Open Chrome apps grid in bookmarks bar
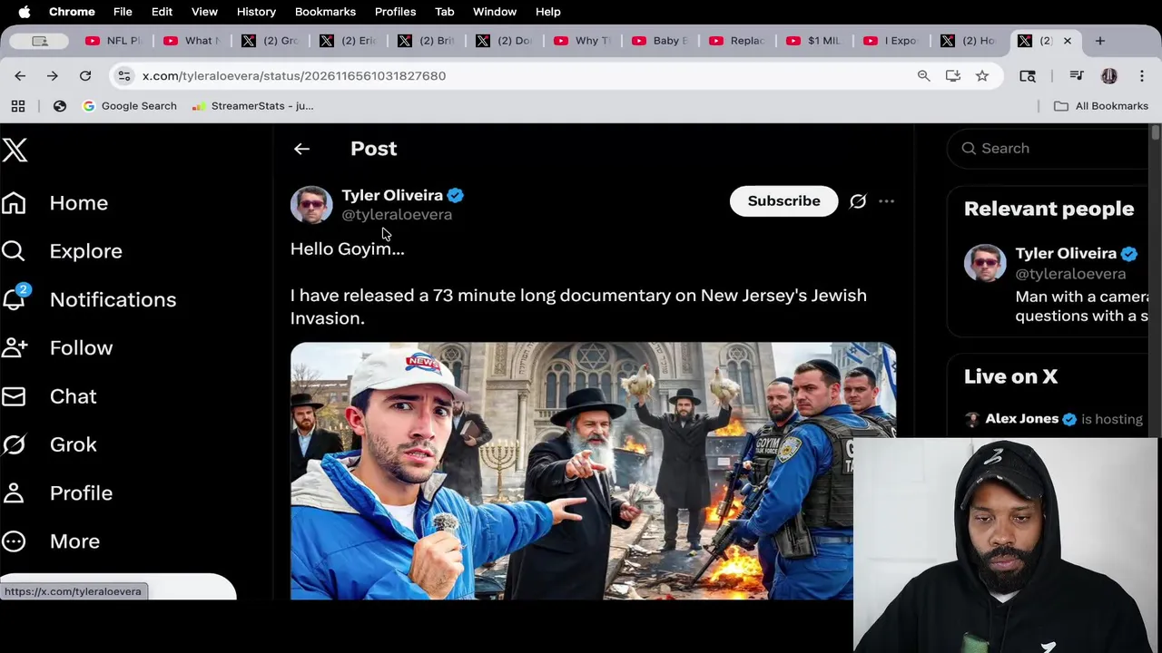Image resolution: width=1162 pixels, height=653 pixels. (18, 106)
